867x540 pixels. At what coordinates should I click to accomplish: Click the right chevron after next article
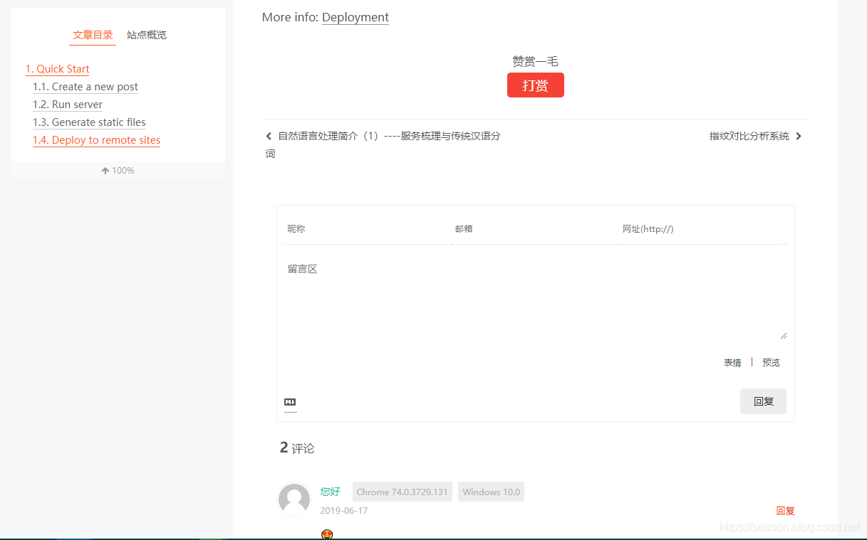click(799, 136)
